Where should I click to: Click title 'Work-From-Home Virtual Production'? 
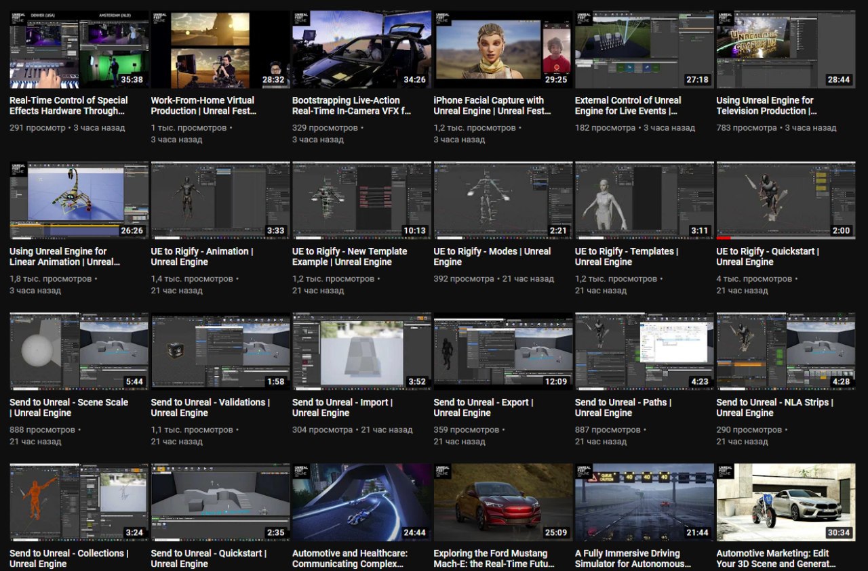[204, 106]
